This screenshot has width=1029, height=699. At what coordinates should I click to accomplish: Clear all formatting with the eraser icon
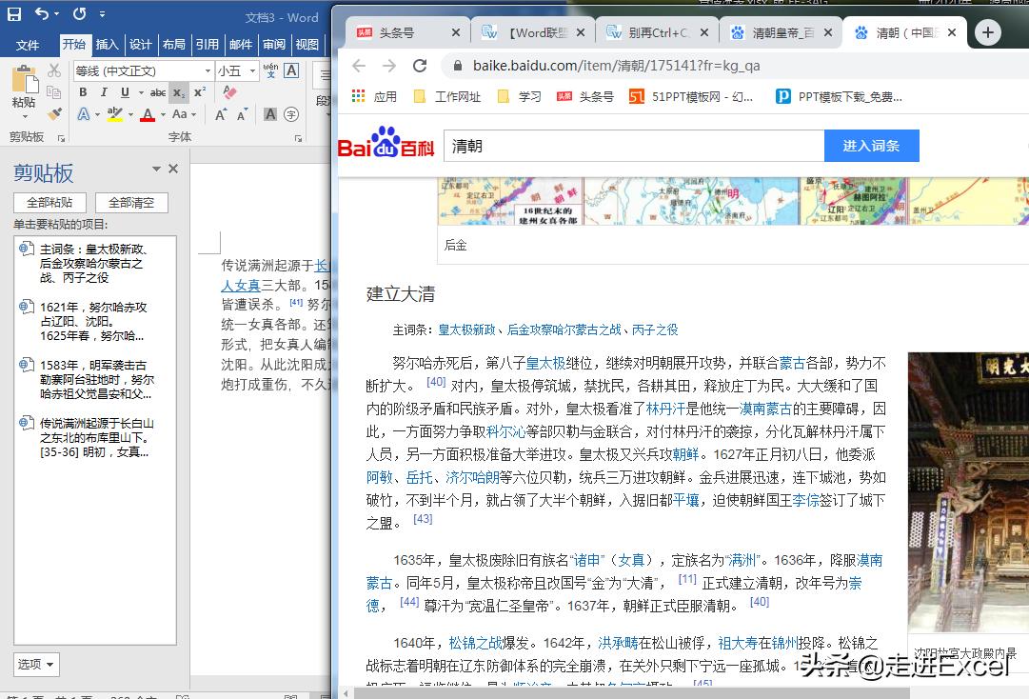pos(229,91)
